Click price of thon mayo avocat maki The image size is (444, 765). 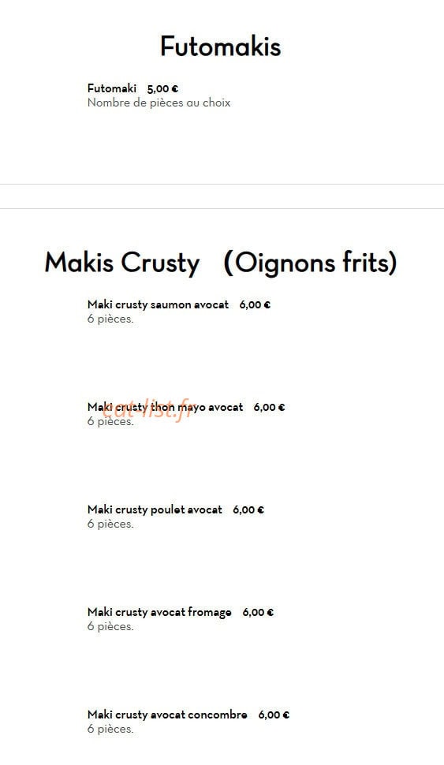point(269,408)
